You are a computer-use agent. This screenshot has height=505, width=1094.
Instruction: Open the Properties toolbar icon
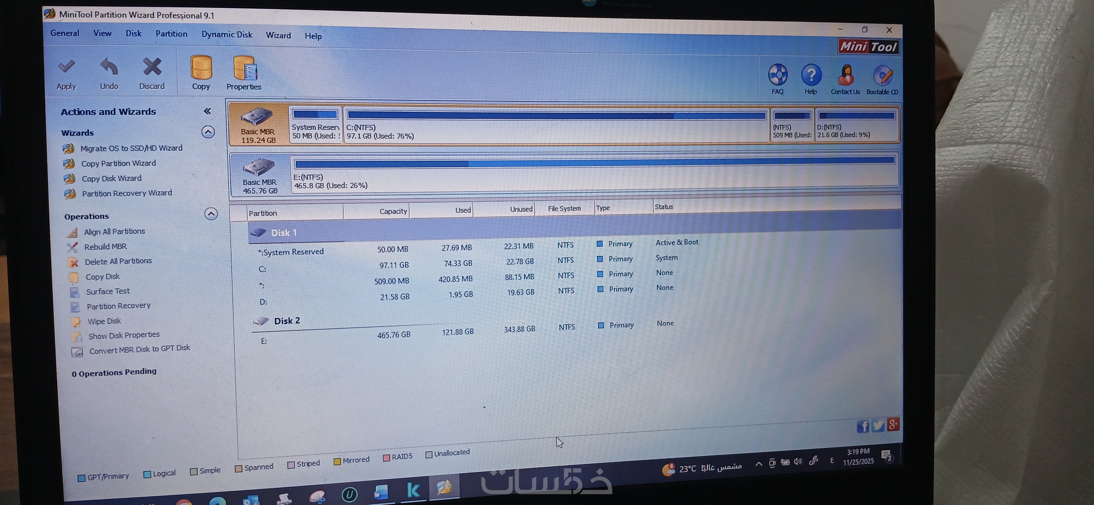click(x=245, y=69)
